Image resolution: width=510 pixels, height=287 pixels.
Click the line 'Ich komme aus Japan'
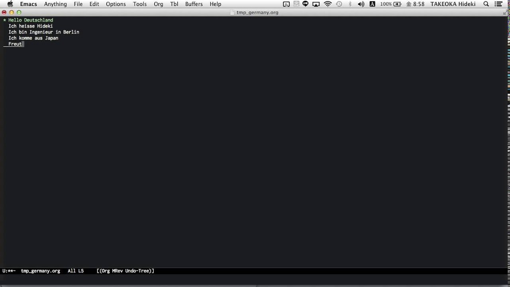tap(33, 38)
